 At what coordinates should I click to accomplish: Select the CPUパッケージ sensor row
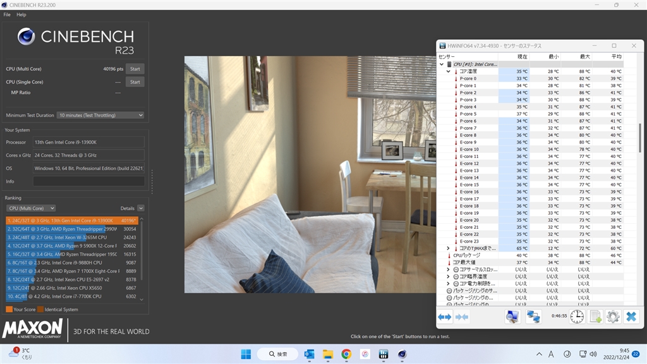pos(531,255)
